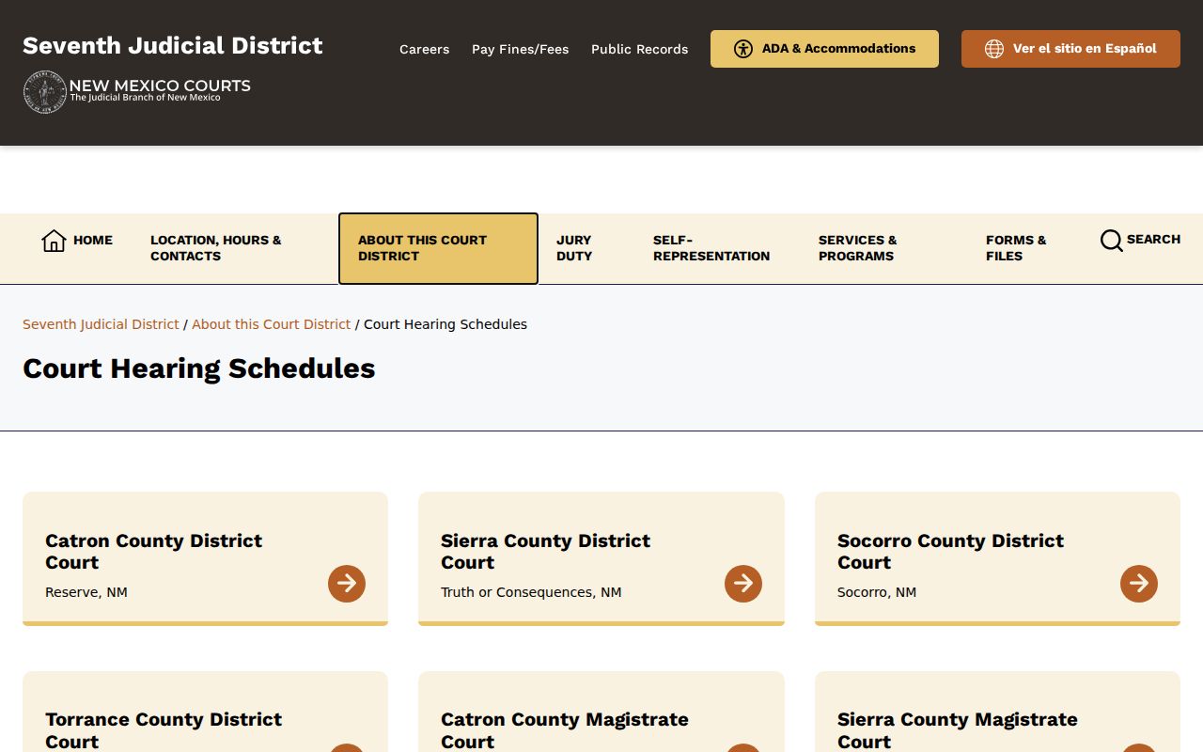Click the search magnifying glass icon
The width and height of the screenshot is (1203, 752).
(x=1111, y=241)
